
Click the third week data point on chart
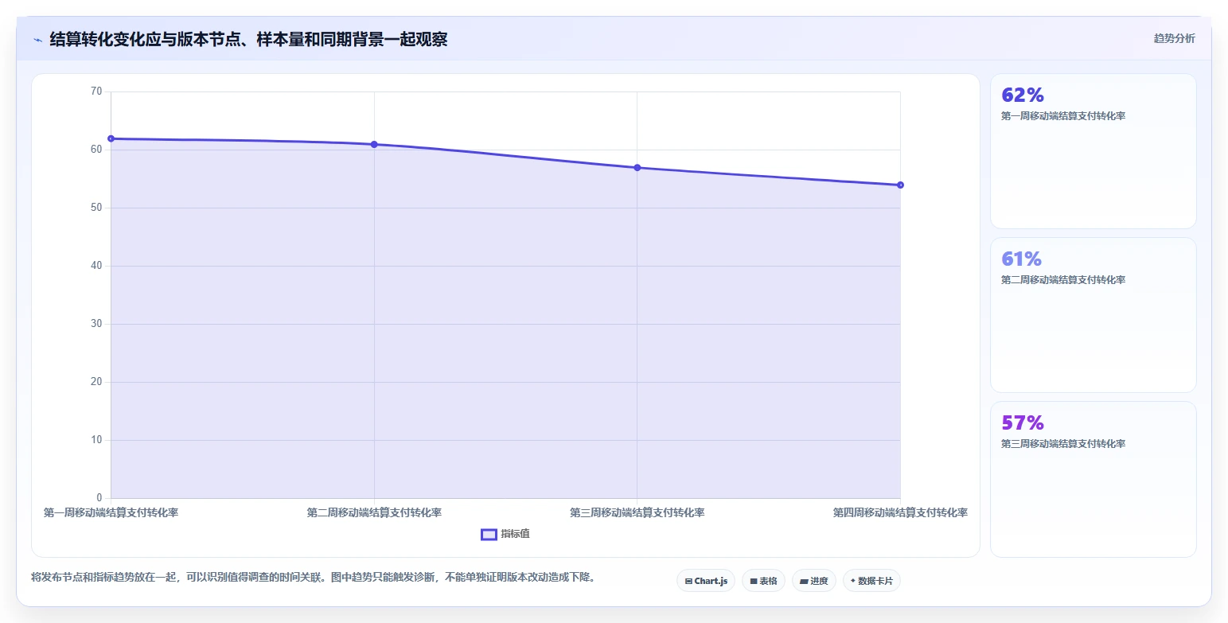pos(637,168)
